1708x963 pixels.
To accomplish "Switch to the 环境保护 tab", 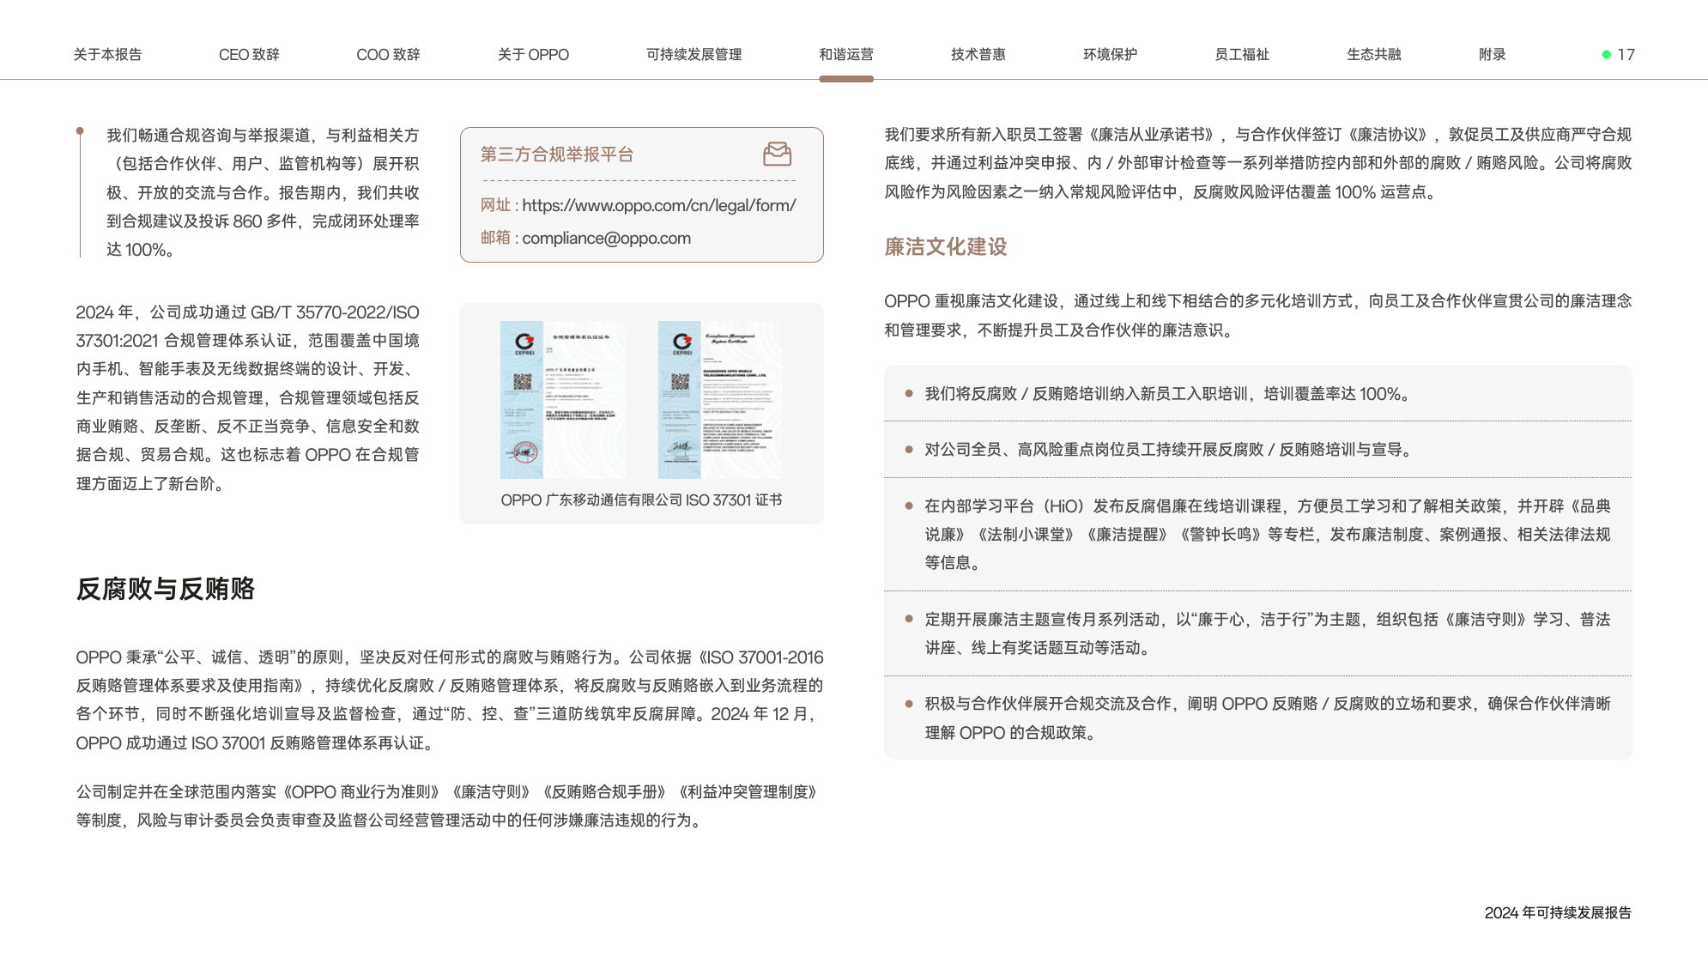I will click(1110, 54).
